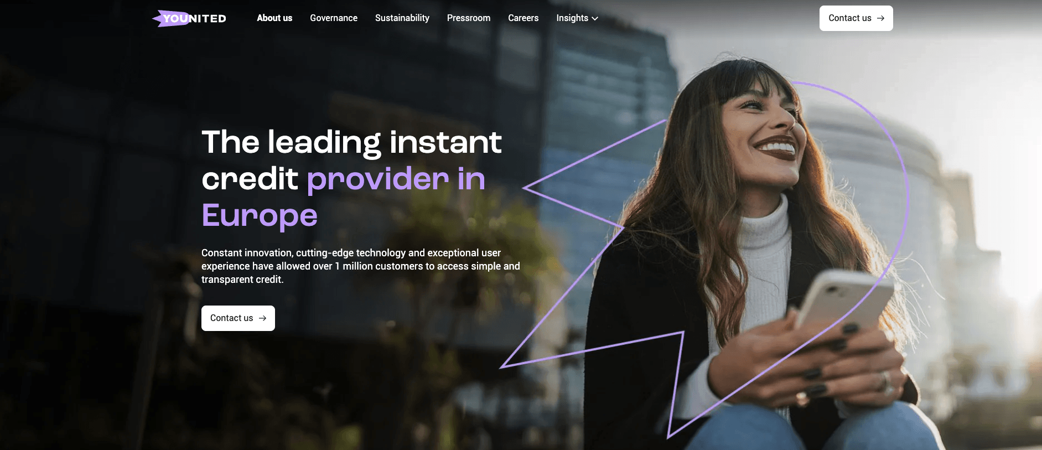Select the Insights menu label
Image resolution: width=1042 pixels, height=450 pixels.
tap(572, 18)
